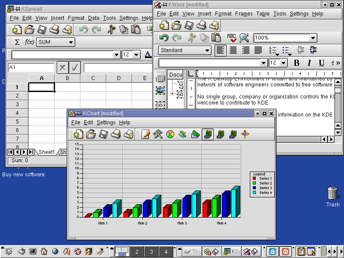Open font size 12 dropdown in KSpread
This screenshot has height=258, width=344.
click(x=136, y=55)
